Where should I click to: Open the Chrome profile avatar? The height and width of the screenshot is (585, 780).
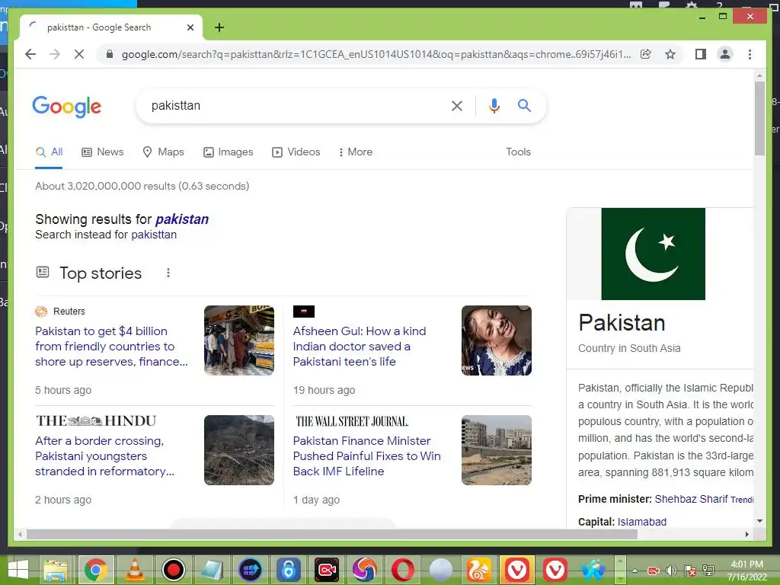(x=725, y=54)
